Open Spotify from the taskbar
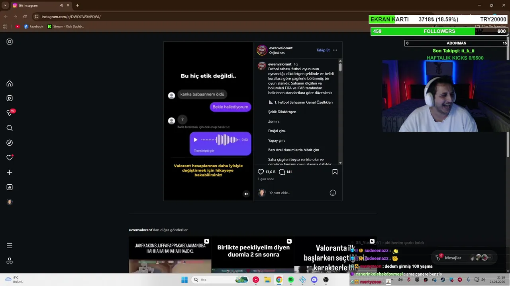This screenshot has height=286, width=510. tap(291, 280)
